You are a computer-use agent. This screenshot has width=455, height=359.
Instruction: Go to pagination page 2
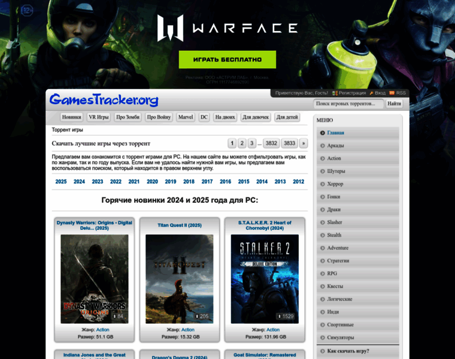click(242, 143)
